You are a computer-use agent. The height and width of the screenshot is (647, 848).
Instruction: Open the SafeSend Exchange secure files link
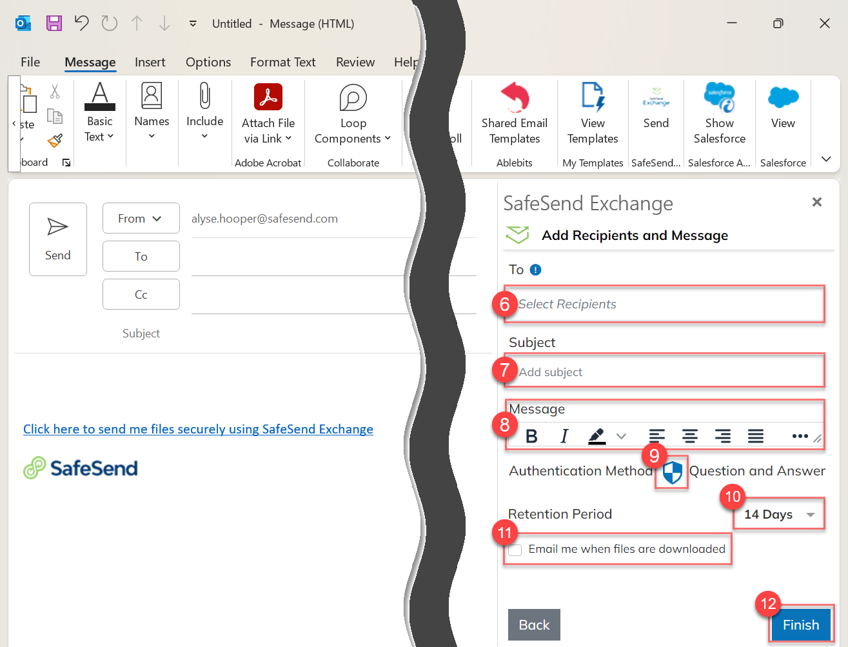[x=198, y=429]
